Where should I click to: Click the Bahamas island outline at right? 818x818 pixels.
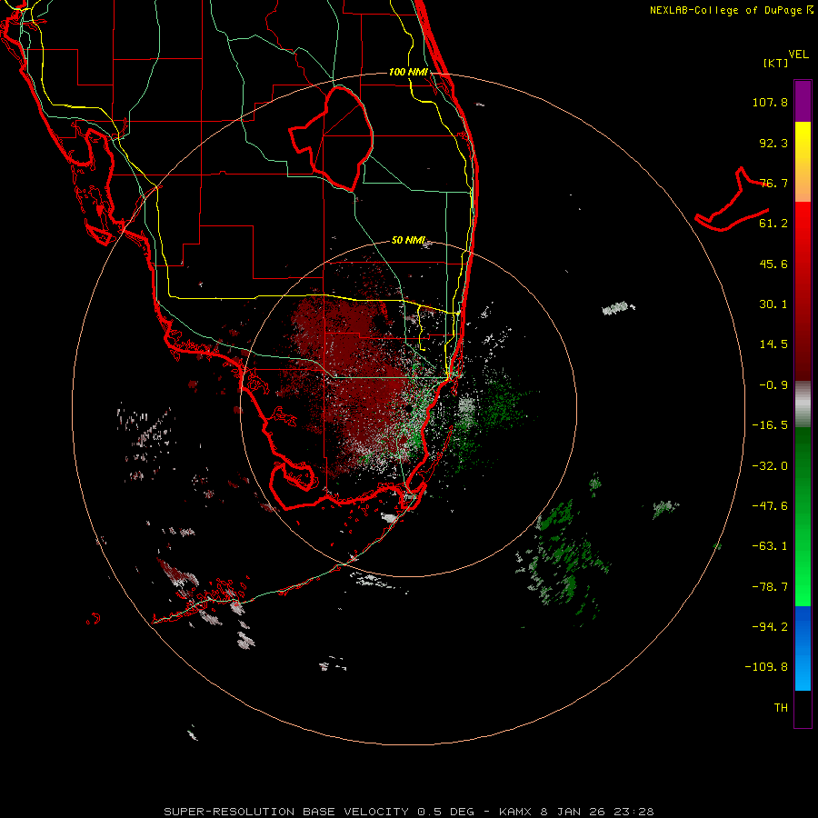tap(733, 201)
